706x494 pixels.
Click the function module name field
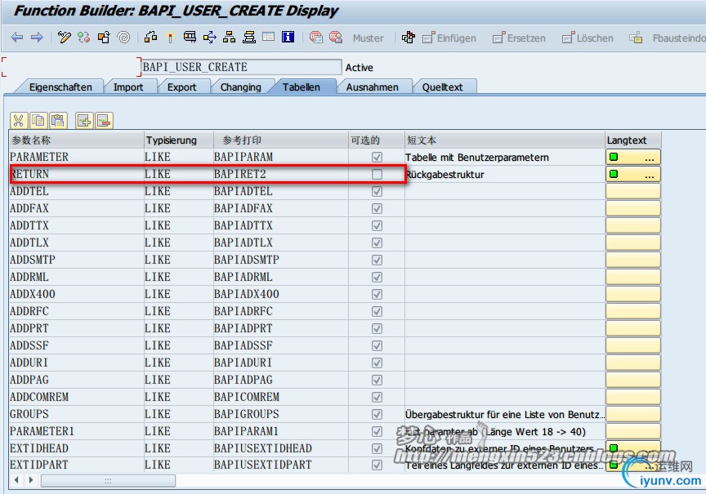241,67
